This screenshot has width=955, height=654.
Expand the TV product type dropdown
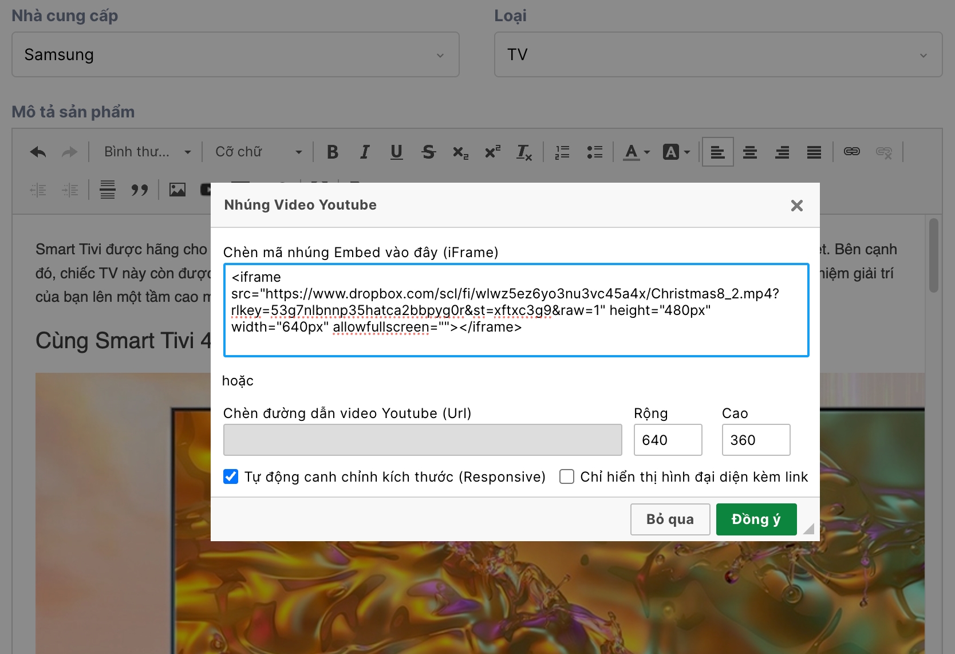coord(718,55)
